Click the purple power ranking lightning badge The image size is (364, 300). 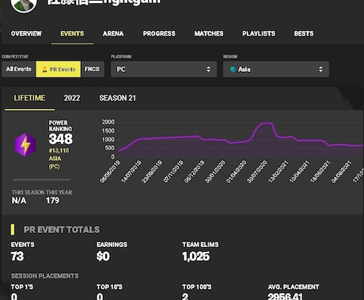[25, 144]
